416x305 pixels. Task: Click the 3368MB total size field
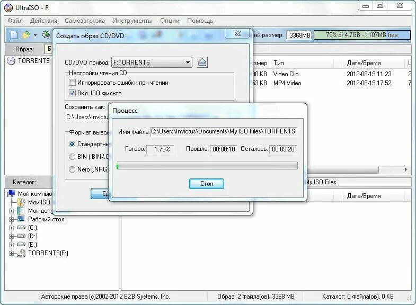(299, 35)
